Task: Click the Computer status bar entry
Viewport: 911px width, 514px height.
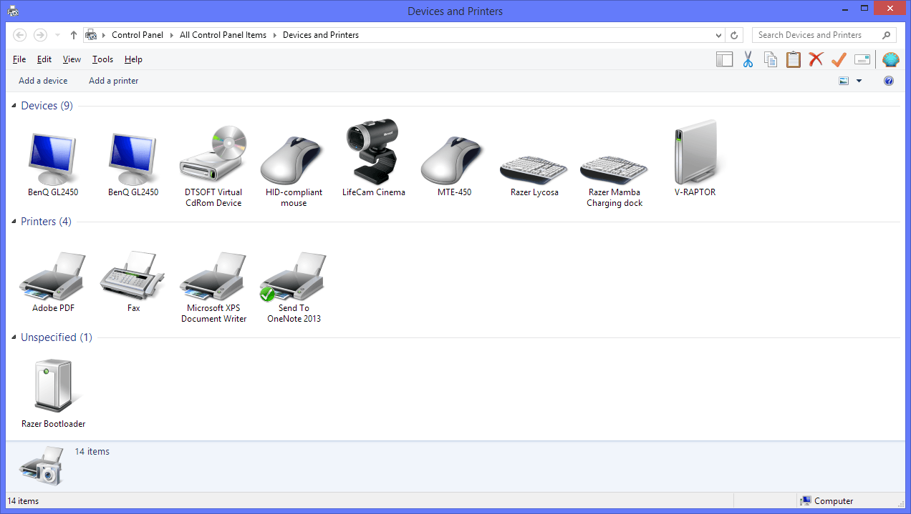Action: 827,501
